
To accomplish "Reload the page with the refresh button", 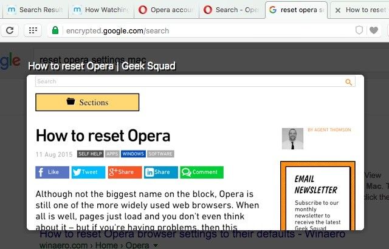I will tap(12, 30).
